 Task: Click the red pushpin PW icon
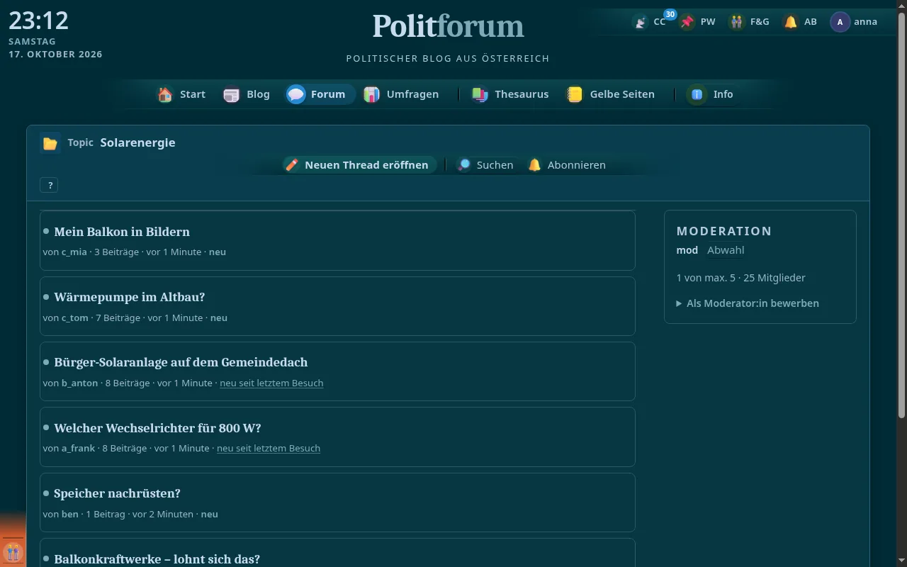(x=687, y=22)
